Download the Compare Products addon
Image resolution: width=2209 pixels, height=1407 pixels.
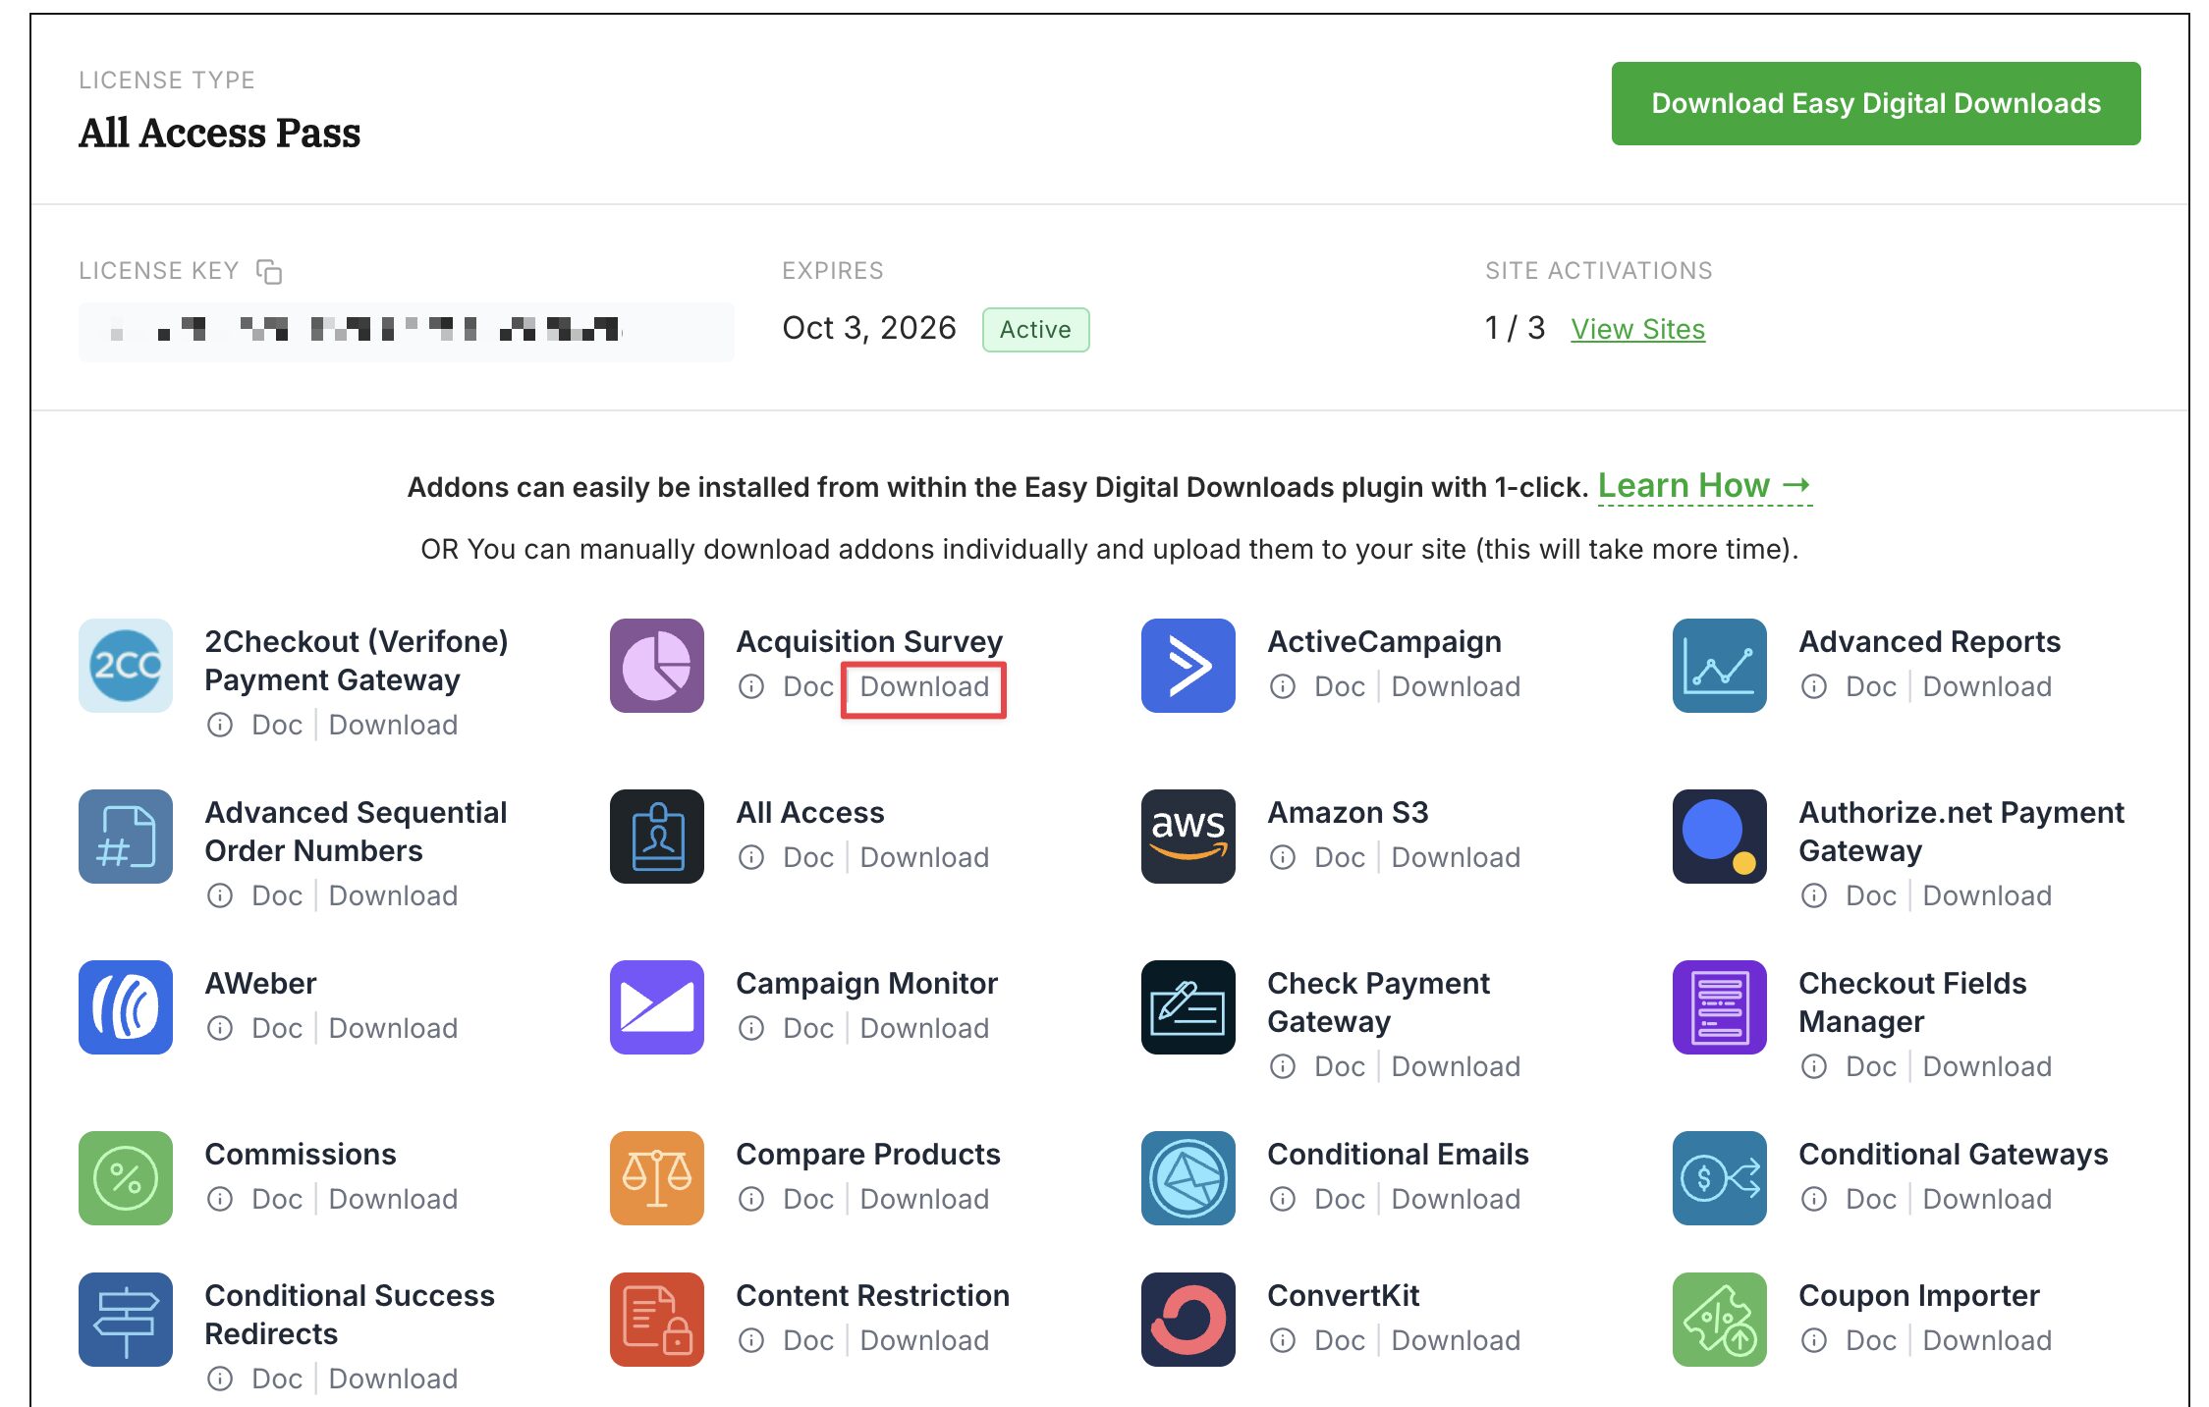click(924, 1199)
